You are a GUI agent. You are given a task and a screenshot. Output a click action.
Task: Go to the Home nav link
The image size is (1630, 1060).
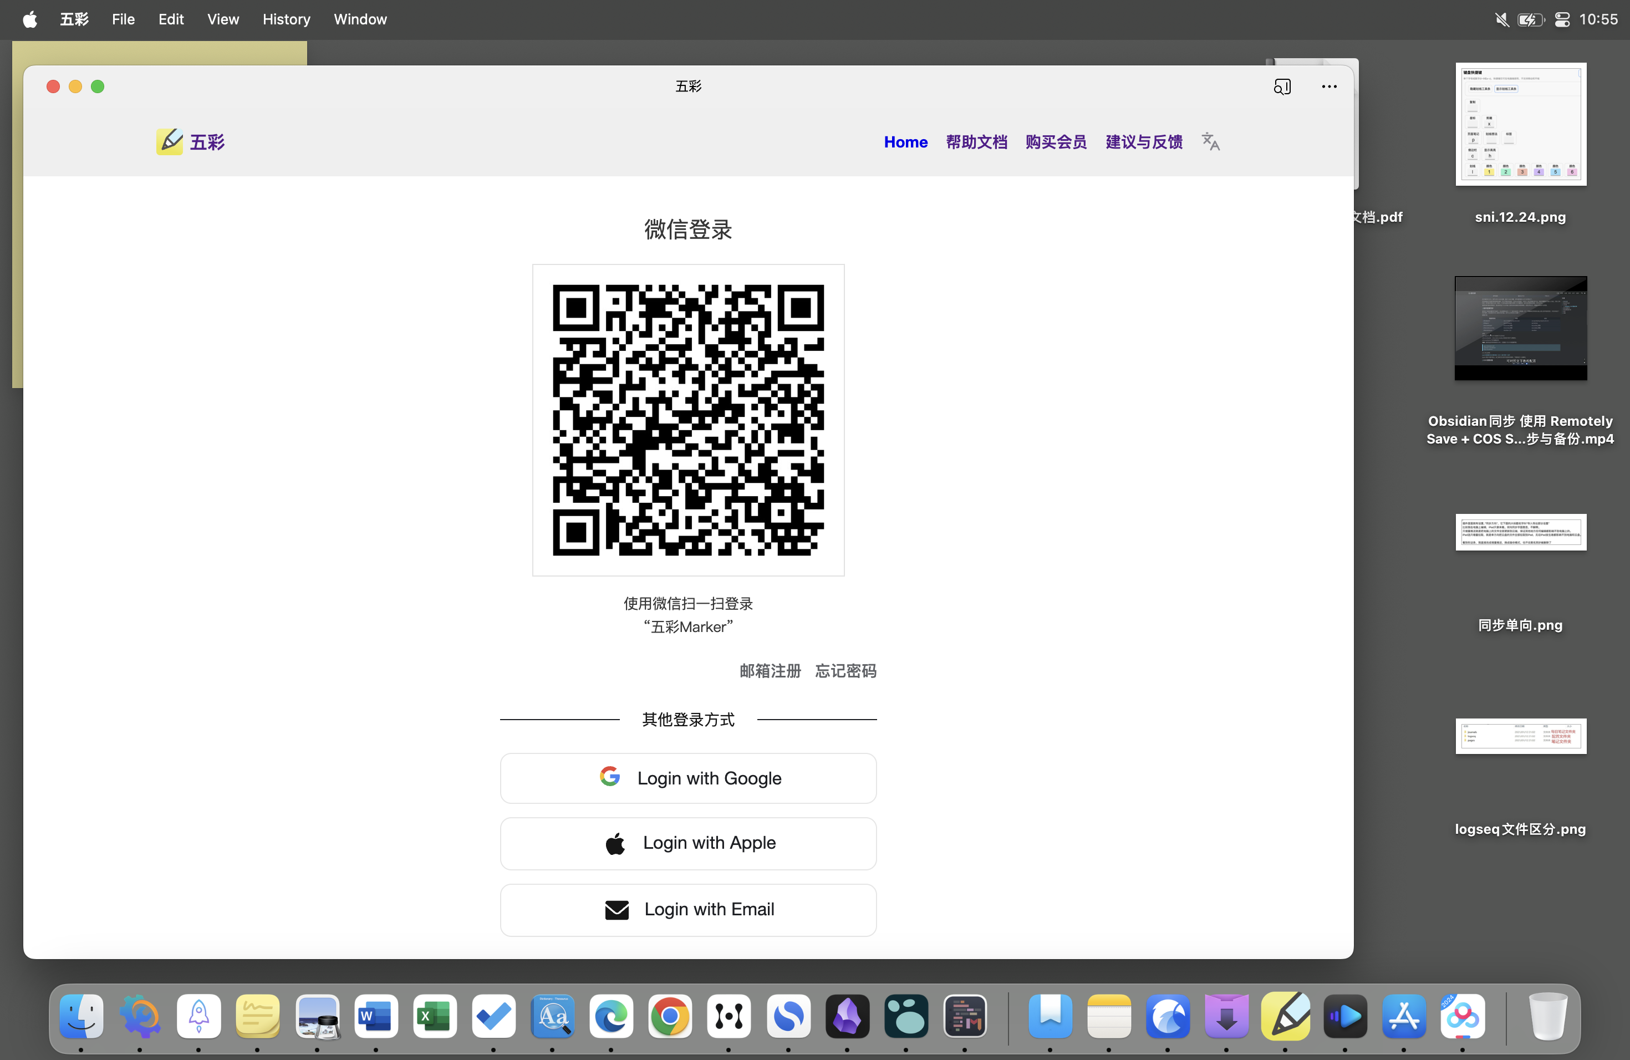tap(905, 142)
